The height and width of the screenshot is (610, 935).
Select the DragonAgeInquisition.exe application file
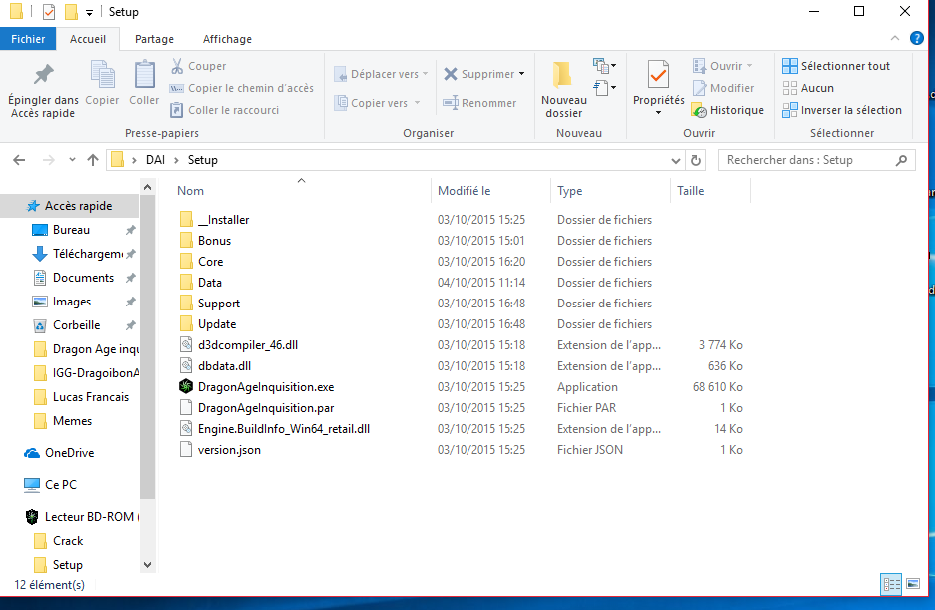click(266, 387)
